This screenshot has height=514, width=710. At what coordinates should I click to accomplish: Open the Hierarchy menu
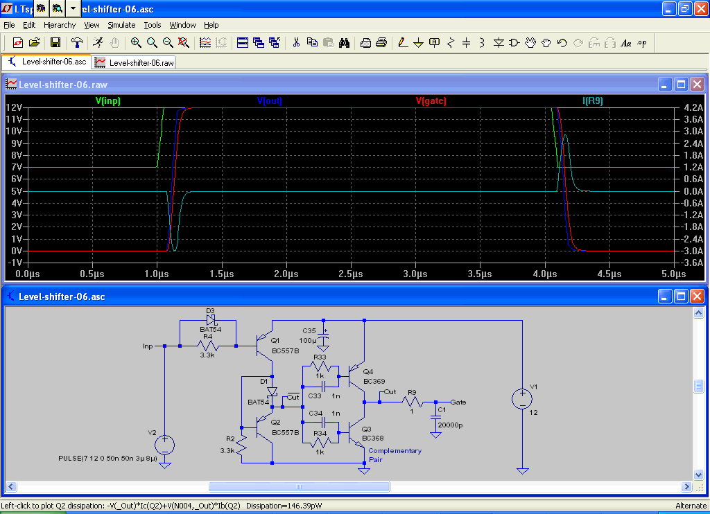click(x=60, y=25)
